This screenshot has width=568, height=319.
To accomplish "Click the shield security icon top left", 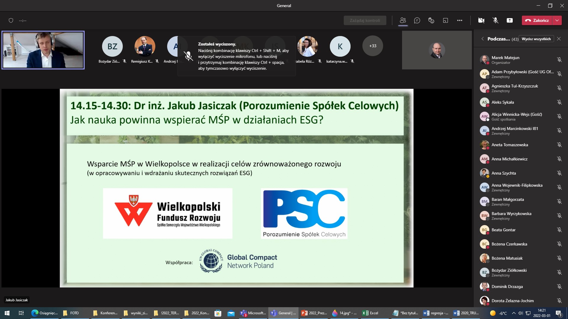I will 11,20.
